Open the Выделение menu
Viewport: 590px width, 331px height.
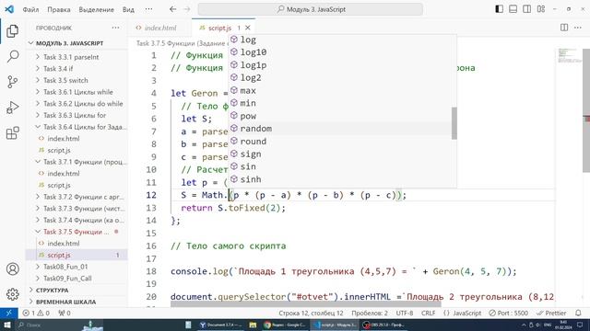point(96,9)
